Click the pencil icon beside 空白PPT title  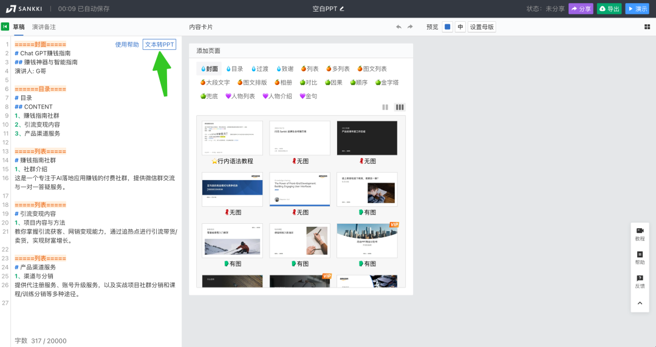pos(342,8)
